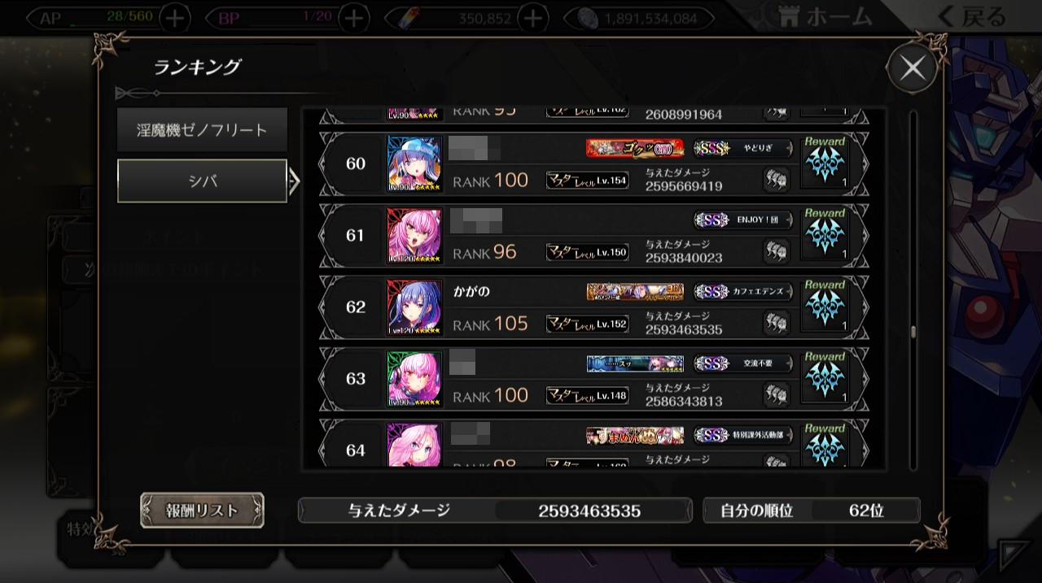Open rank 63 party icon button
The width and height of the screenshot is (1042, 583).
point(776,394)
